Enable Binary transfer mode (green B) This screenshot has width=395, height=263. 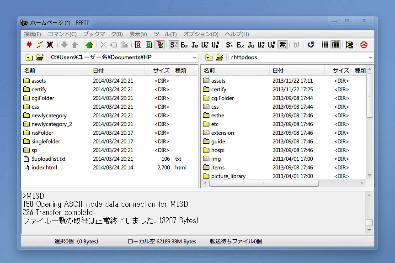(x=149, y=45)
